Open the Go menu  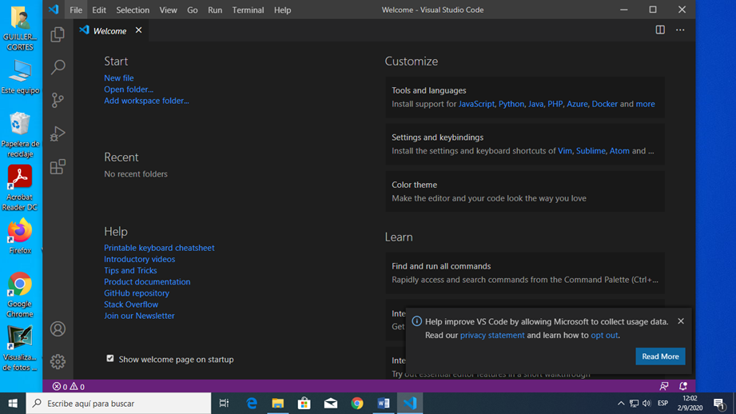coord(193,10)
